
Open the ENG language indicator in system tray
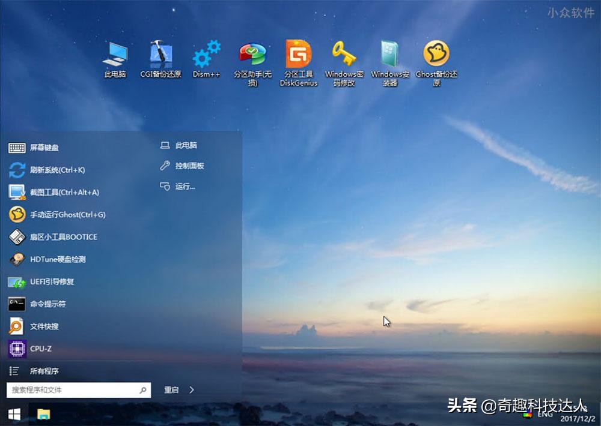545,414
